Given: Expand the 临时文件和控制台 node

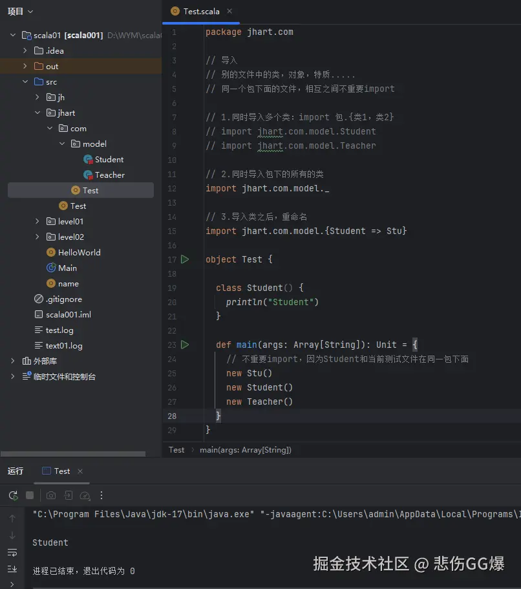Looking at the screenshot, I should [x=13, y=376].
